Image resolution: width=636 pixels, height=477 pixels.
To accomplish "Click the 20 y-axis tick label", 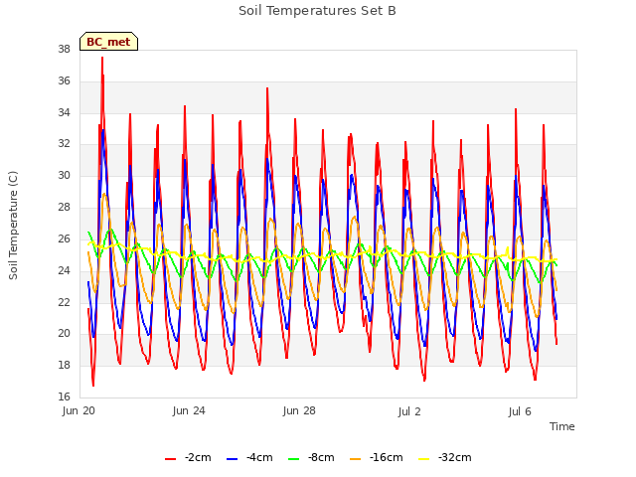I will (x=64, y=334).
